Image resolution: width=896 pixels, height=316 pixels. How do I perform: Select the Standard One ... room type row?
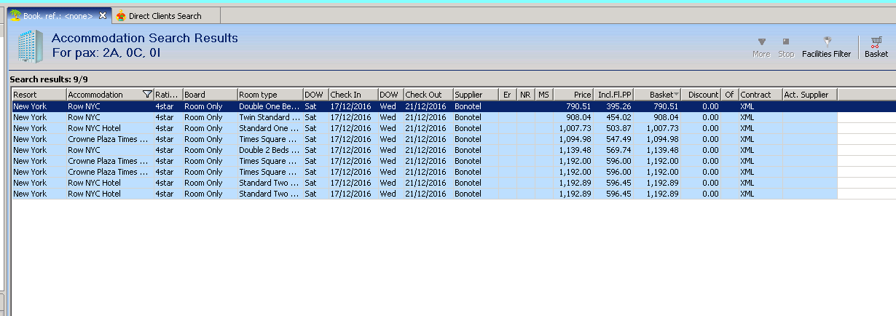270,128
